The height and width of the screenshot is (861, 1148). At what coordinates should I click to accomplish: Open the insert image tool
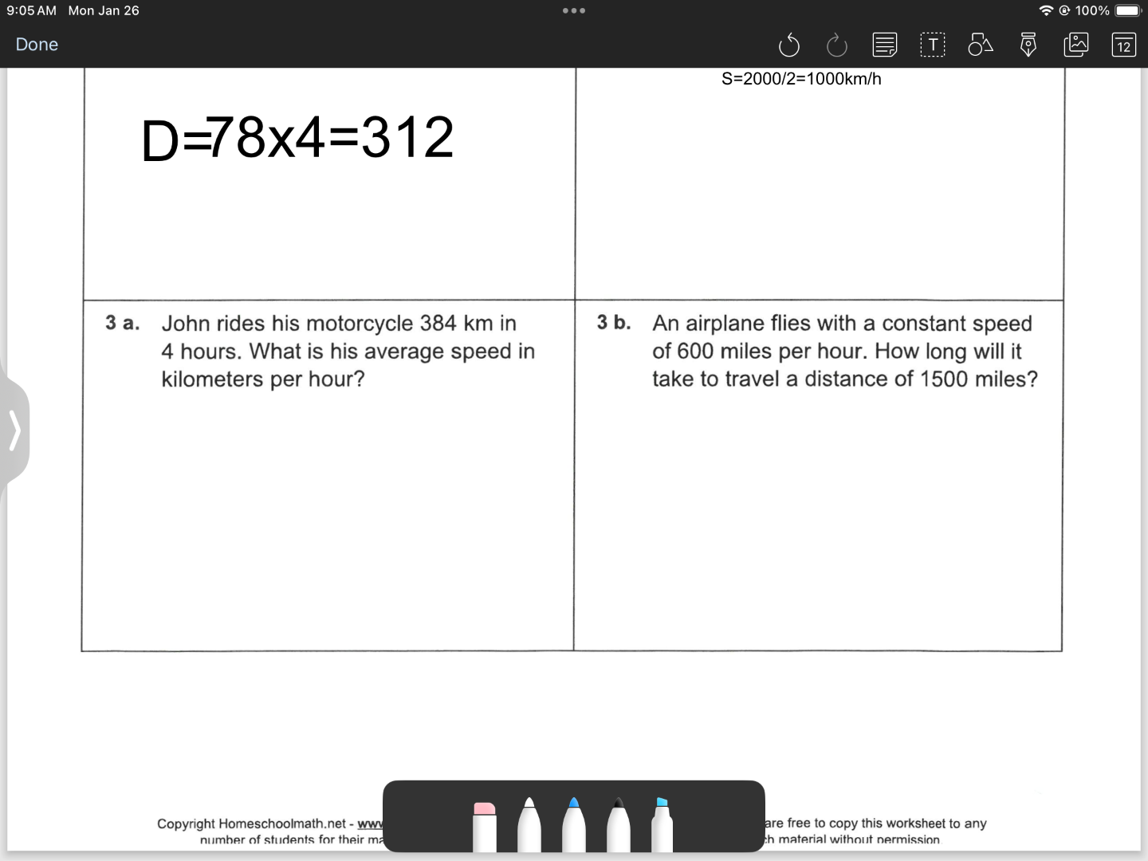(x=1075, y=45)
